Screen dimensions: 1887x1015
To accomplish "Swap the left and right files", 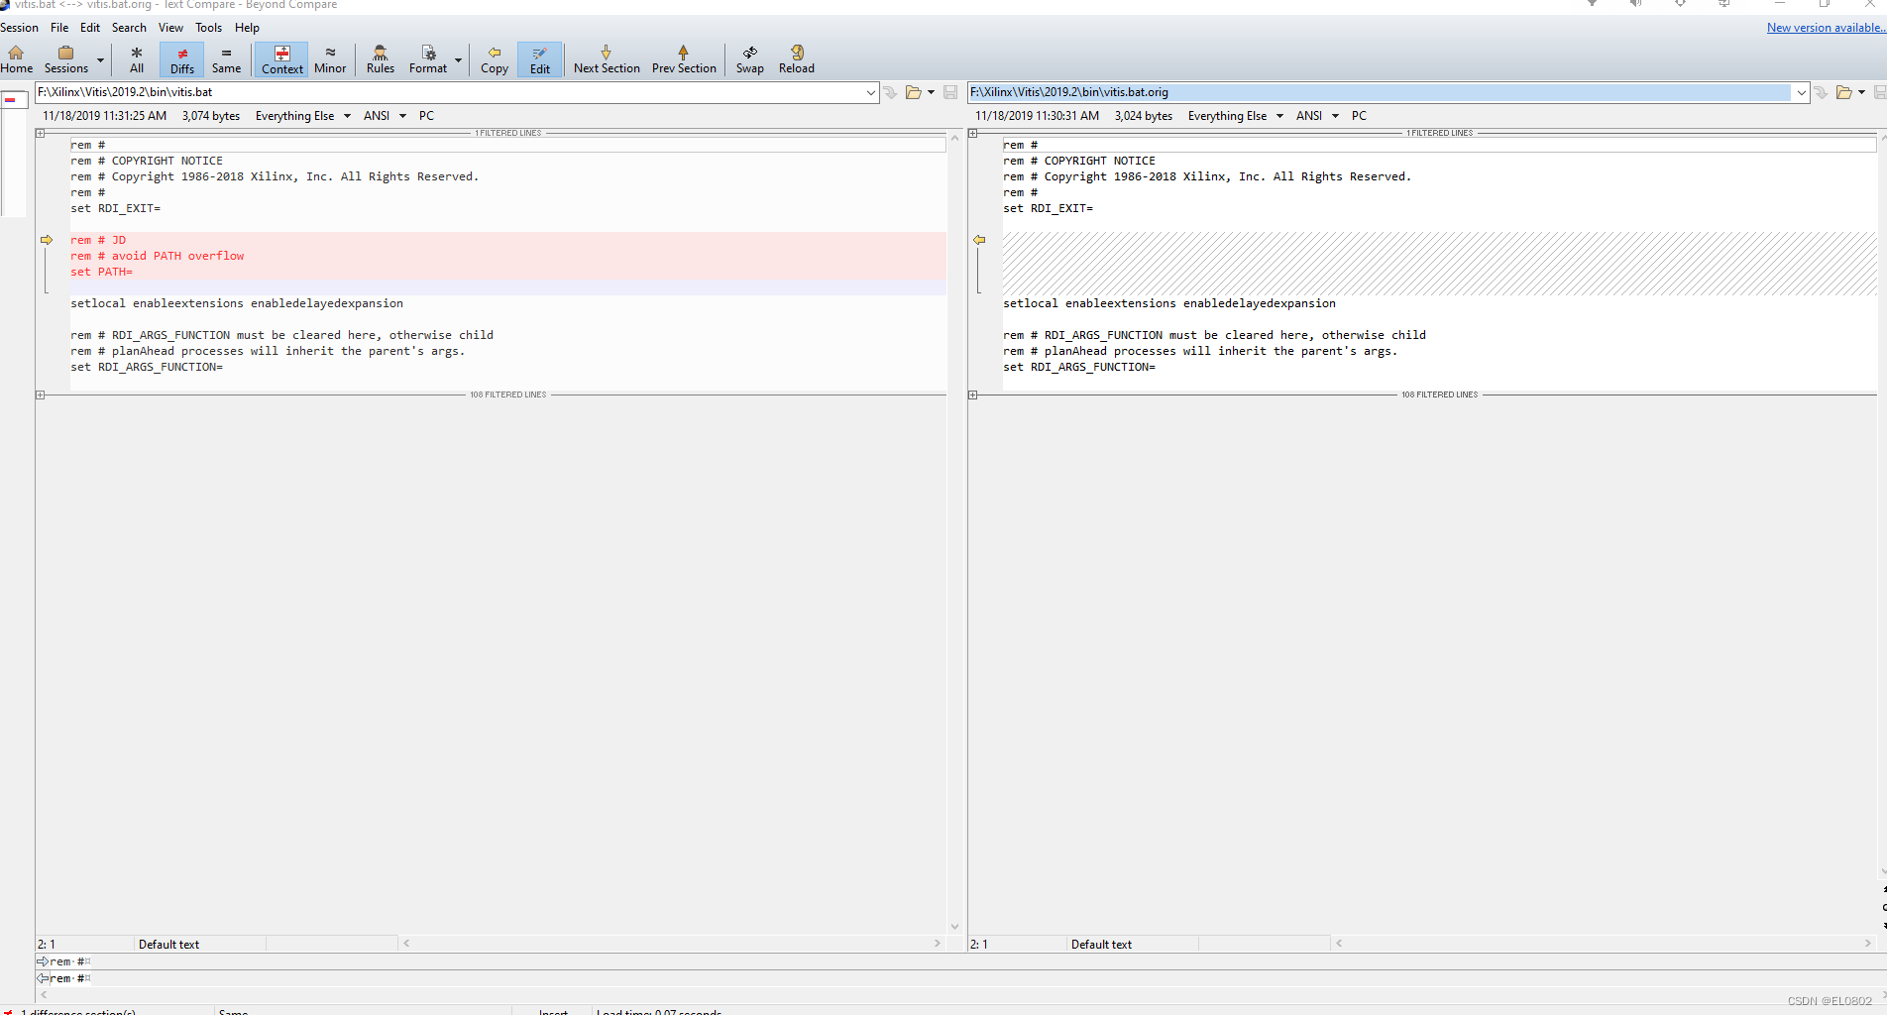I will pyautogui.click(x=749, y=58).
